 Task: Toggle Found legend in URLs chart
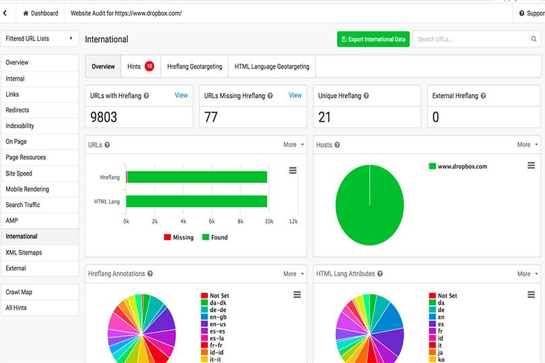click(x=215, y=237)
